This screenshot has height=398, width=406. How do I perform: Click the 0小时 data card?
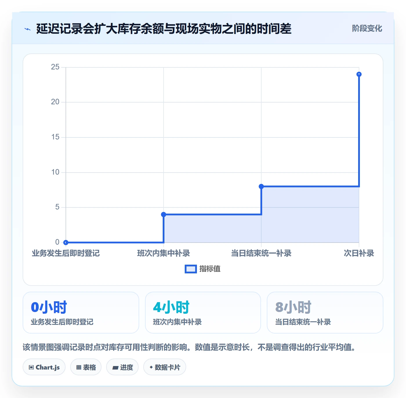tap(81, 313)
